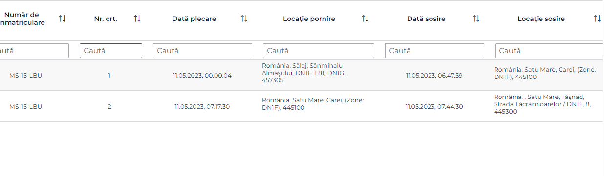604x176 pixels.
Task: Select the Locație pornire column header
Action: pyautogui.click(x=309, y=19)
